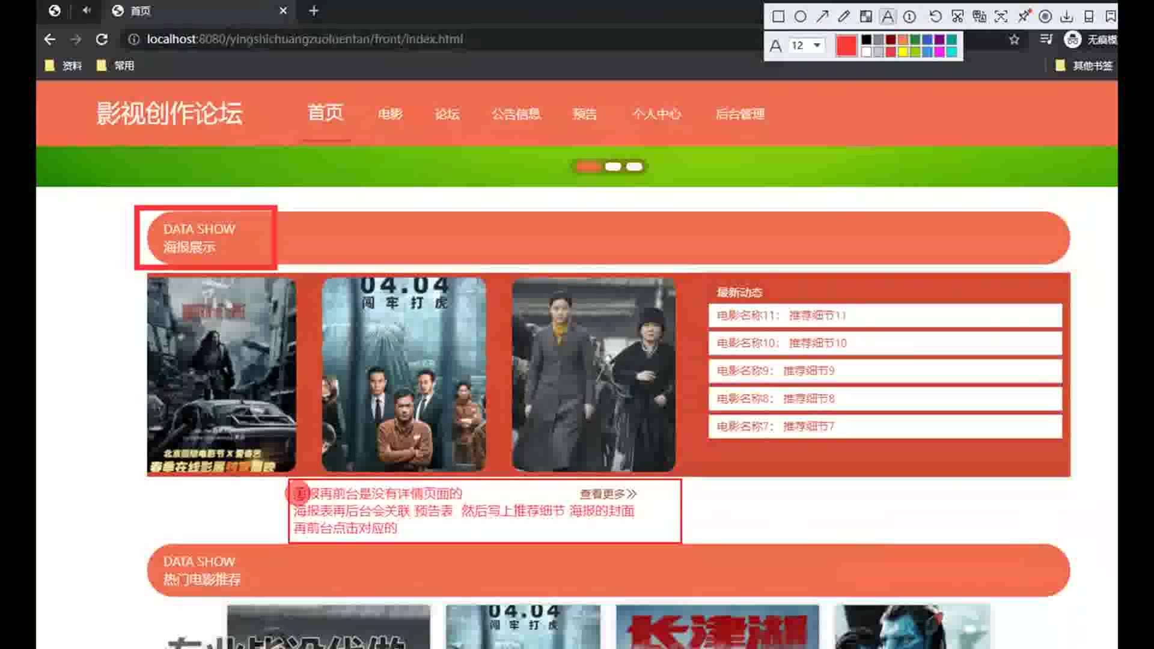Choose the arrow annotation tool
Image resolution: width=1154 pixels, height=649 pixels.
[822, 16]
